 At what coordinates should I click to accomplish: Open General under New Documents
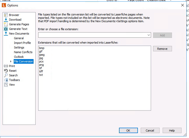(19, 38)
